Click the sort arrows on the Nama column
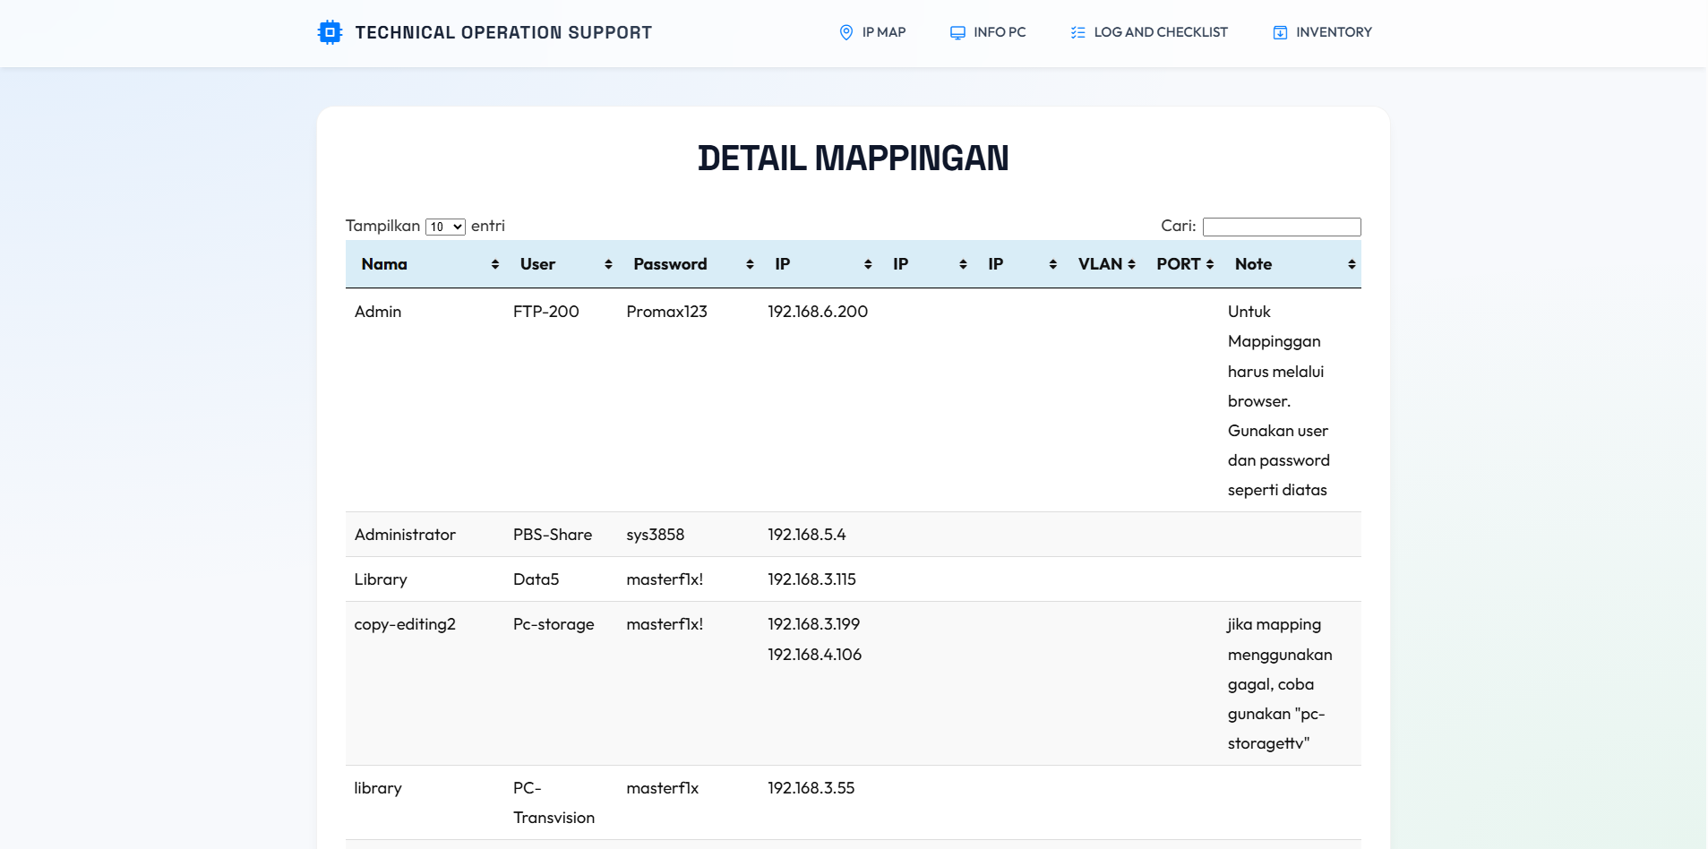Screen dimensions: 1708x849 coord(494,263)
